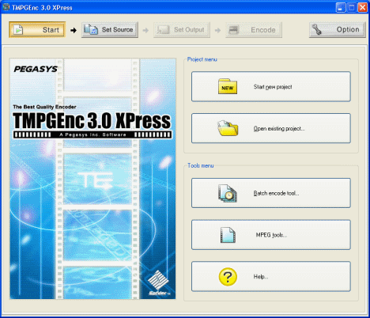Select the Set Output step

tap(182, 30)
